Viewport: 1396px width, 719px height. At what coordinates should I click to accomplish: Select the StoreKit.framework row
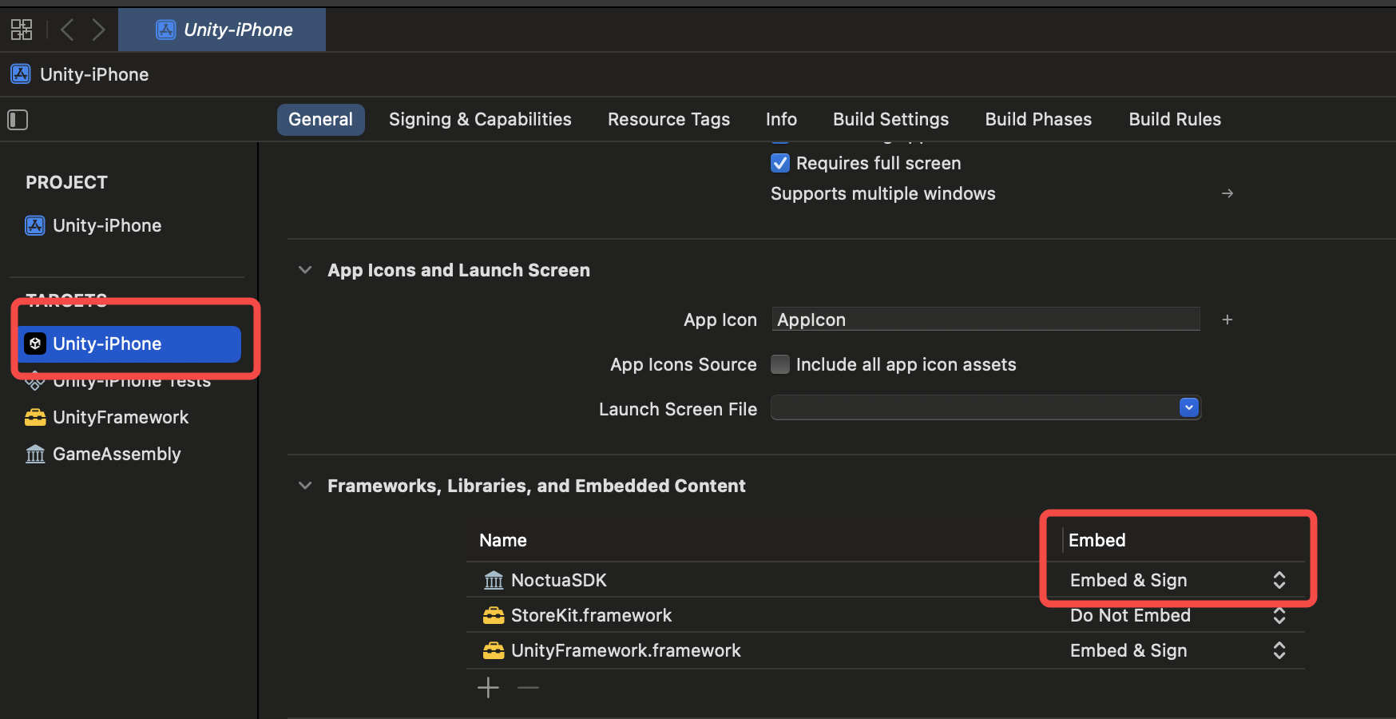click(886, 615)
